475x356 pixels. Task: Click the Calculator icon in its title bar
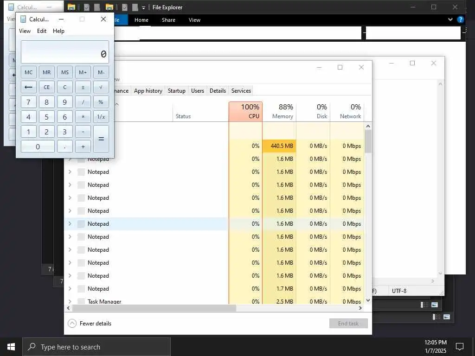23,19
